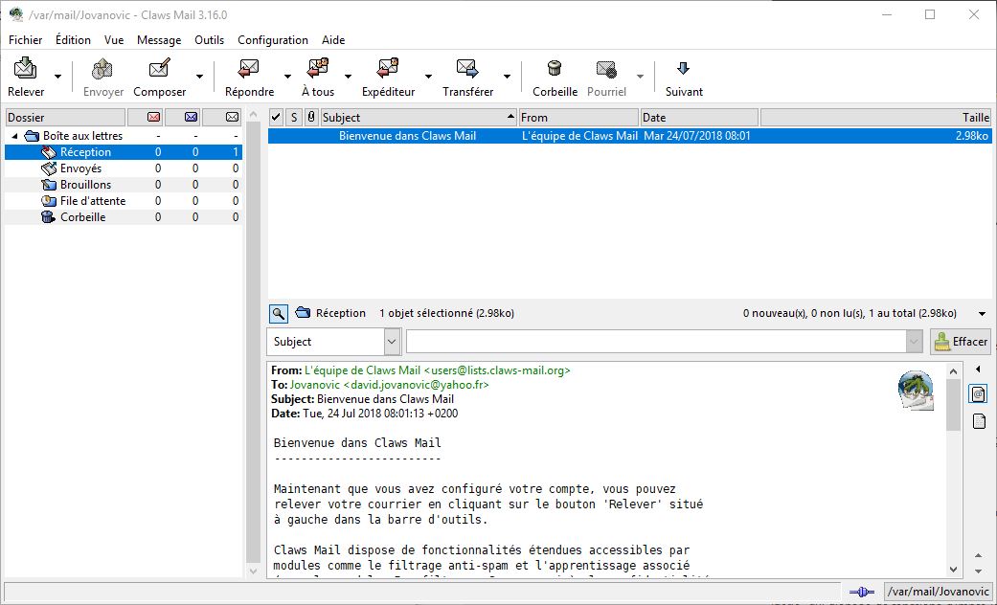Click the Expéditeur reply-to-sender icon
The image size is (997, 605).
point(388,67)
